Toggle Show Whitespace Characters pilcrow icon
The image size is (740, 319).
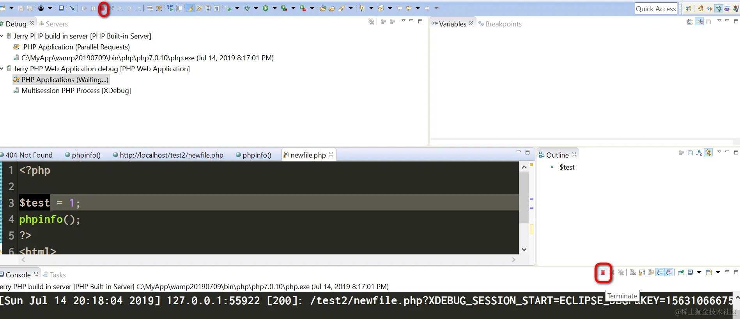tap(217, 8)
